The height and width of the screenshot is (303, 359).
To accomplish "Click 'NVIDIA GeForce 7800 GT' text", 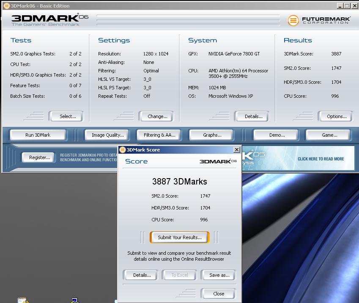I will tap(234, 54).
